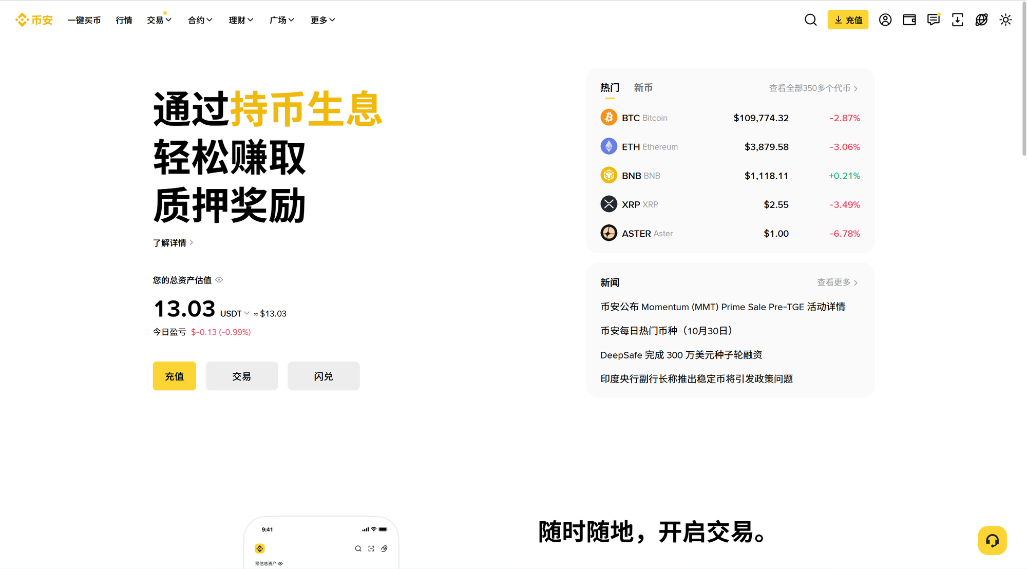Open customer support chat icon
The width and height of the screenshot is (1027, 569).
(992, 540)
